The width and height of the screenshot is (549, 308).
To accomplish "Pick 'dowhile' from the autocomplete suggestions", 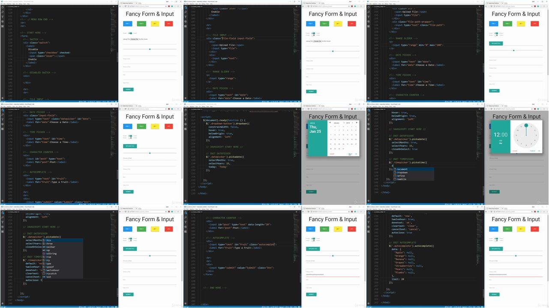I will (413, 179).
